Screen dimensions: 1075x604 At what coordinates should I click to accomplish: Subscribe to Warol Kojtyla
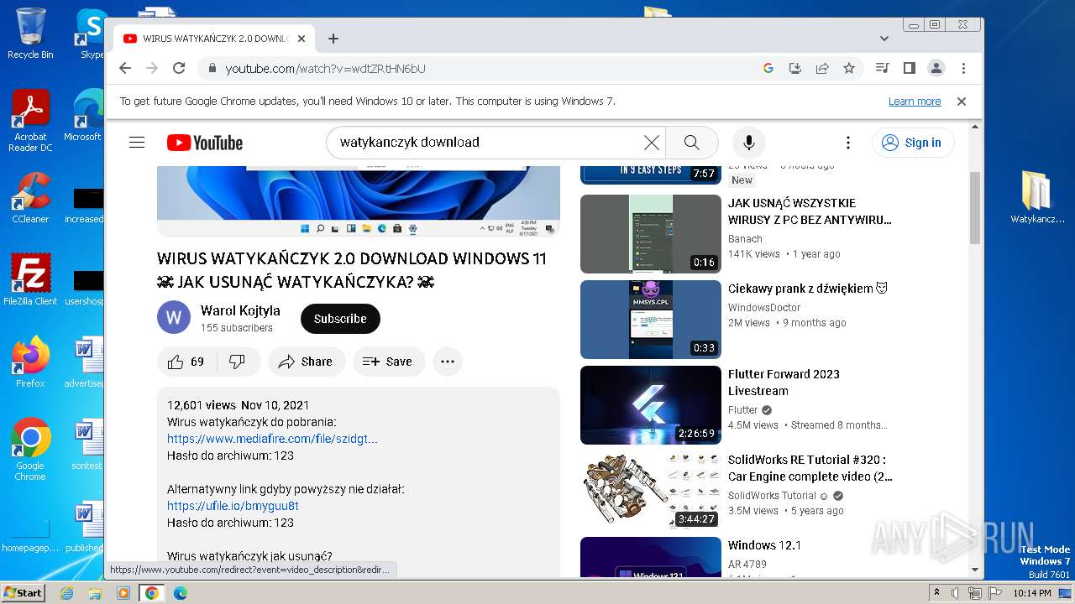click(340, 319)
